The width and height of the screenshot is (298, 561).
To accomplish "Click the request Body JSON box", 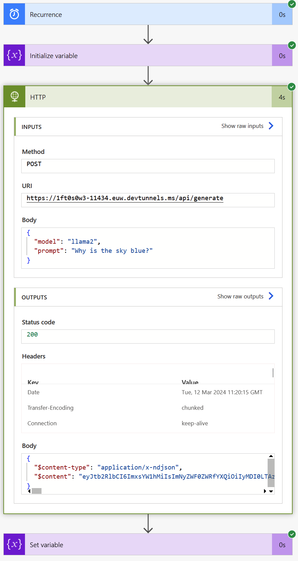I will pyautogui.click(x=148, y=248).
